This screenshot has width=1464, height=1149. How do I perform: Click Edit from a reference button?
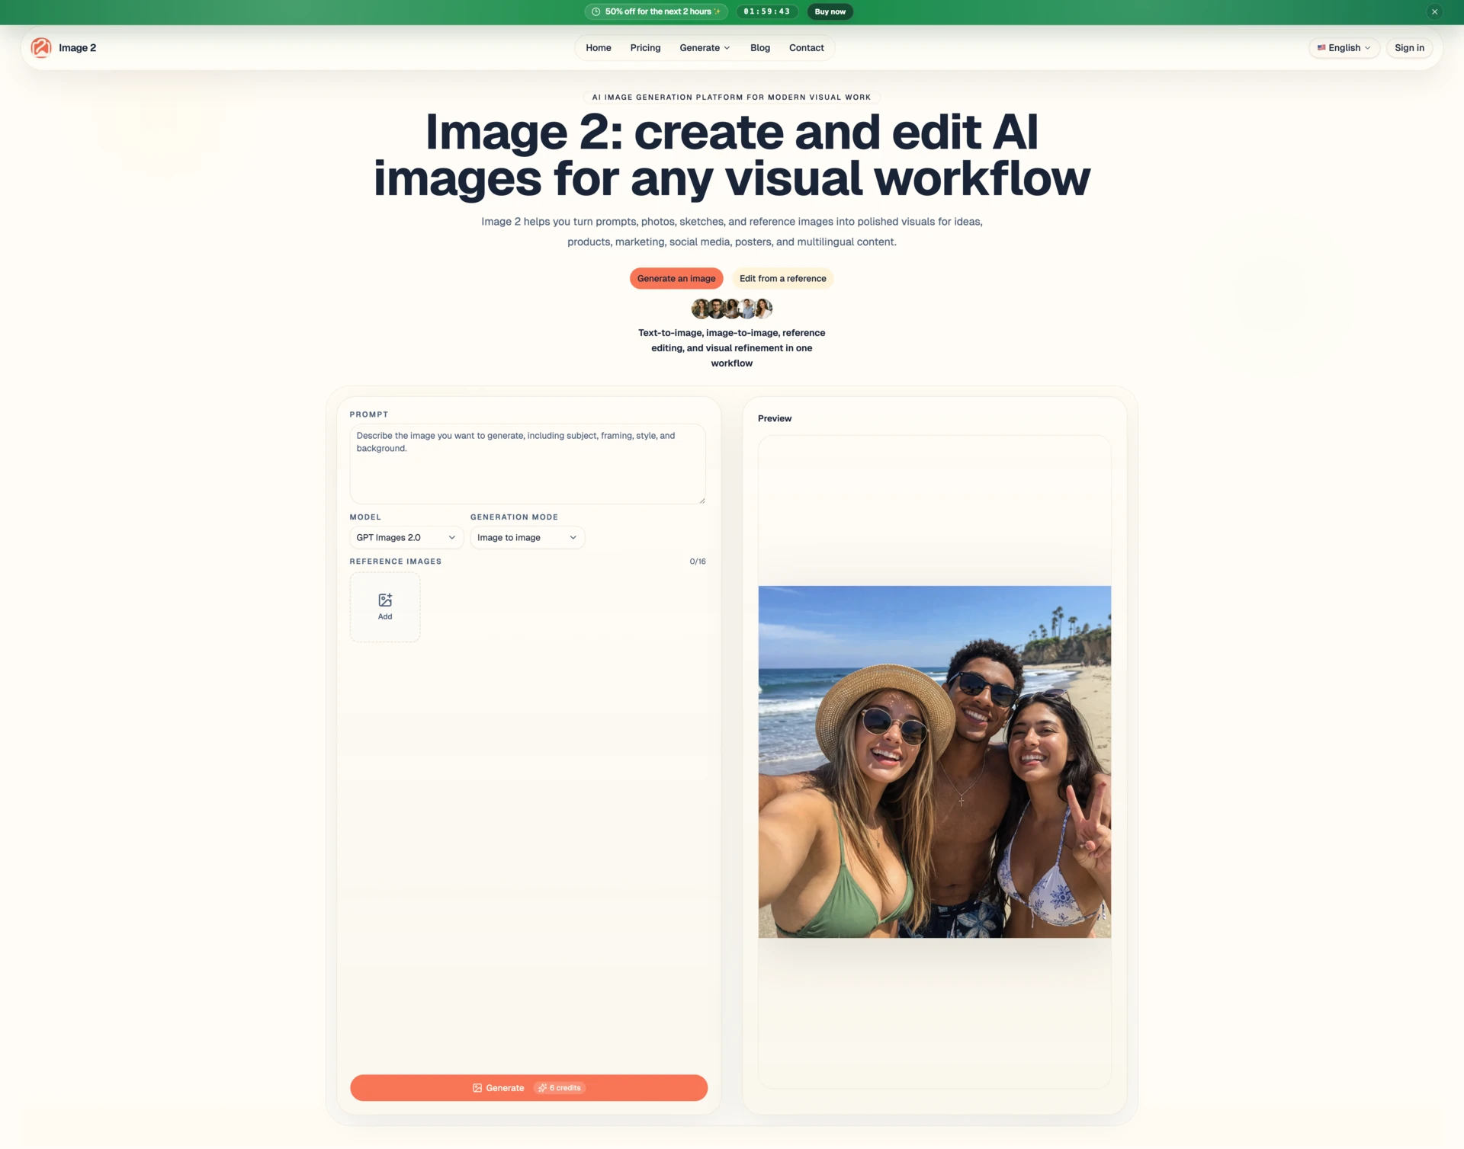click(x=782, y=279)
